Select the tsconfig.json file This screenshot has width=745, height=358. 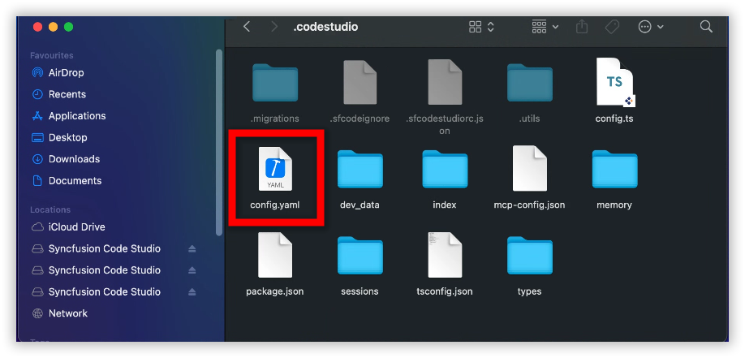pos(444,255)
